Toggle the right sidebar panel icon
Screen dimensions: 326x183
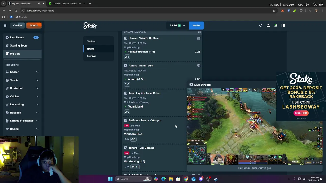click(x=283, y=25)
